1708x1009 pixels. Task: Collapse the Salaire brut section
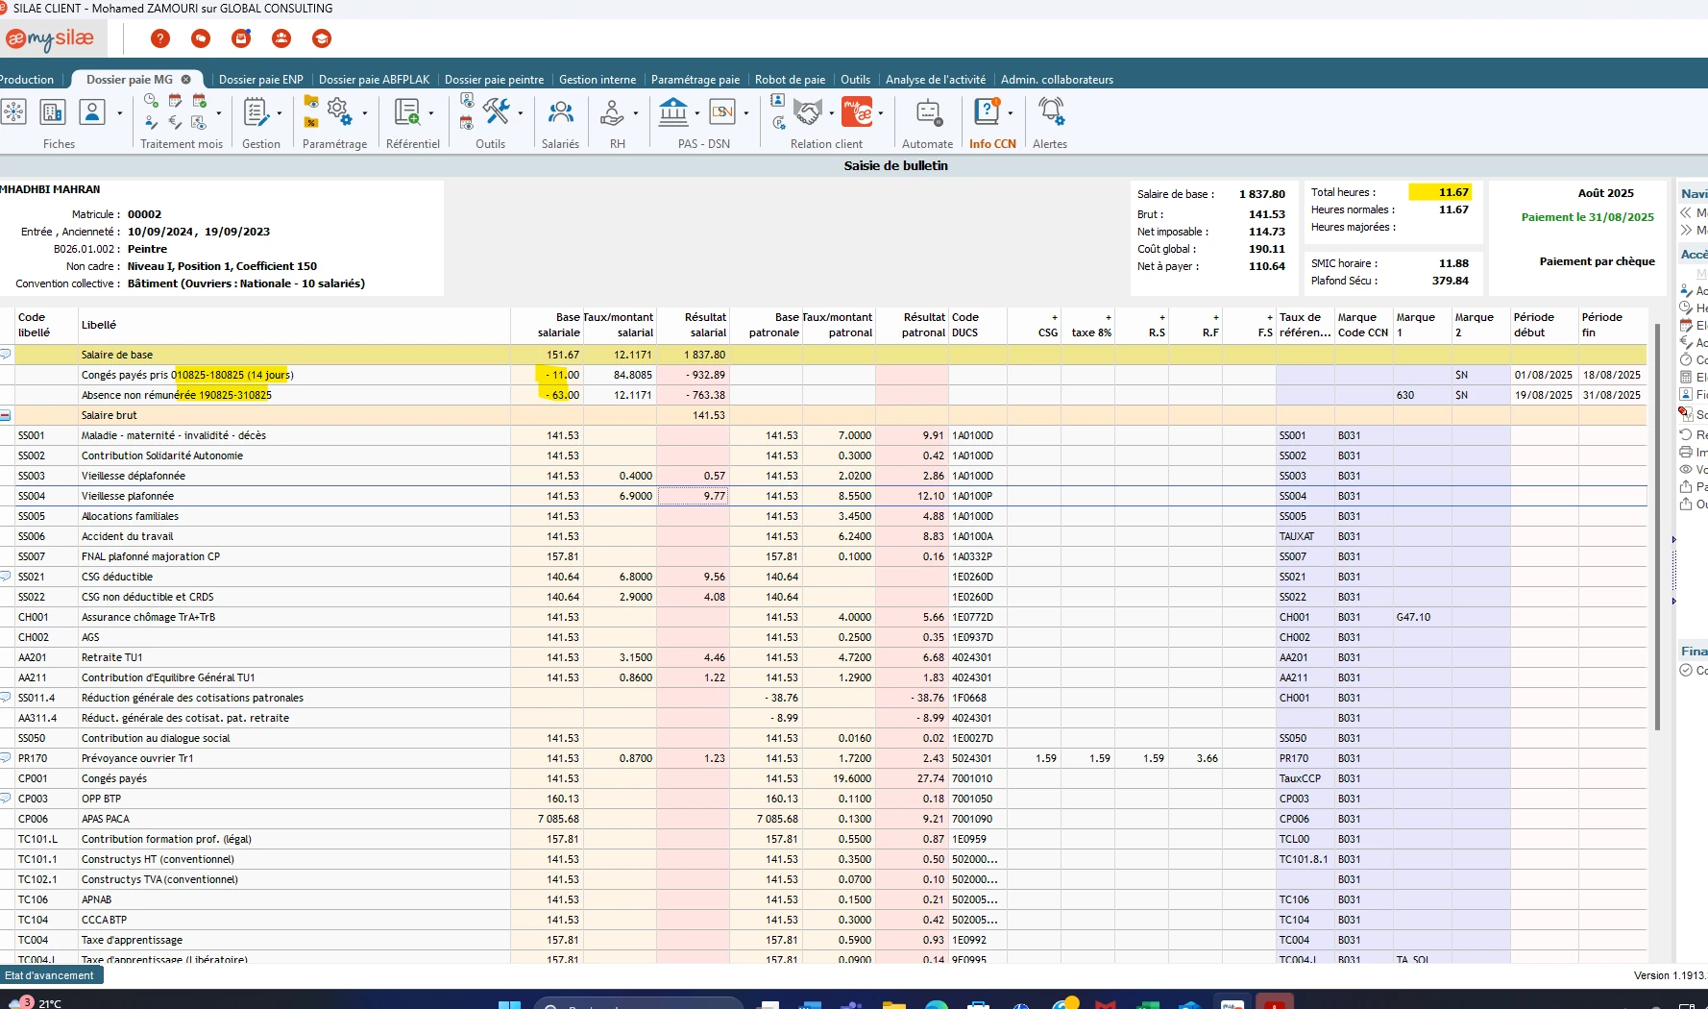pos(6,415)
